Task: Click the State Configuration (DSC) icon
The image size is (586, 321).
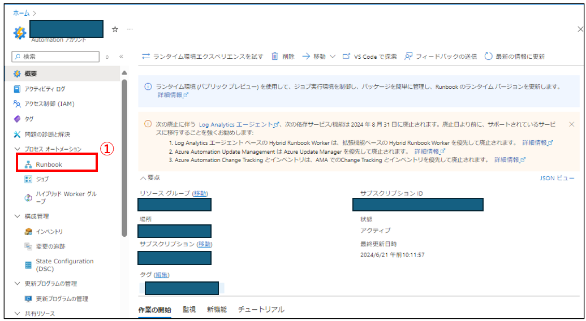Action: pyautogui.click(x=28, y=265)
